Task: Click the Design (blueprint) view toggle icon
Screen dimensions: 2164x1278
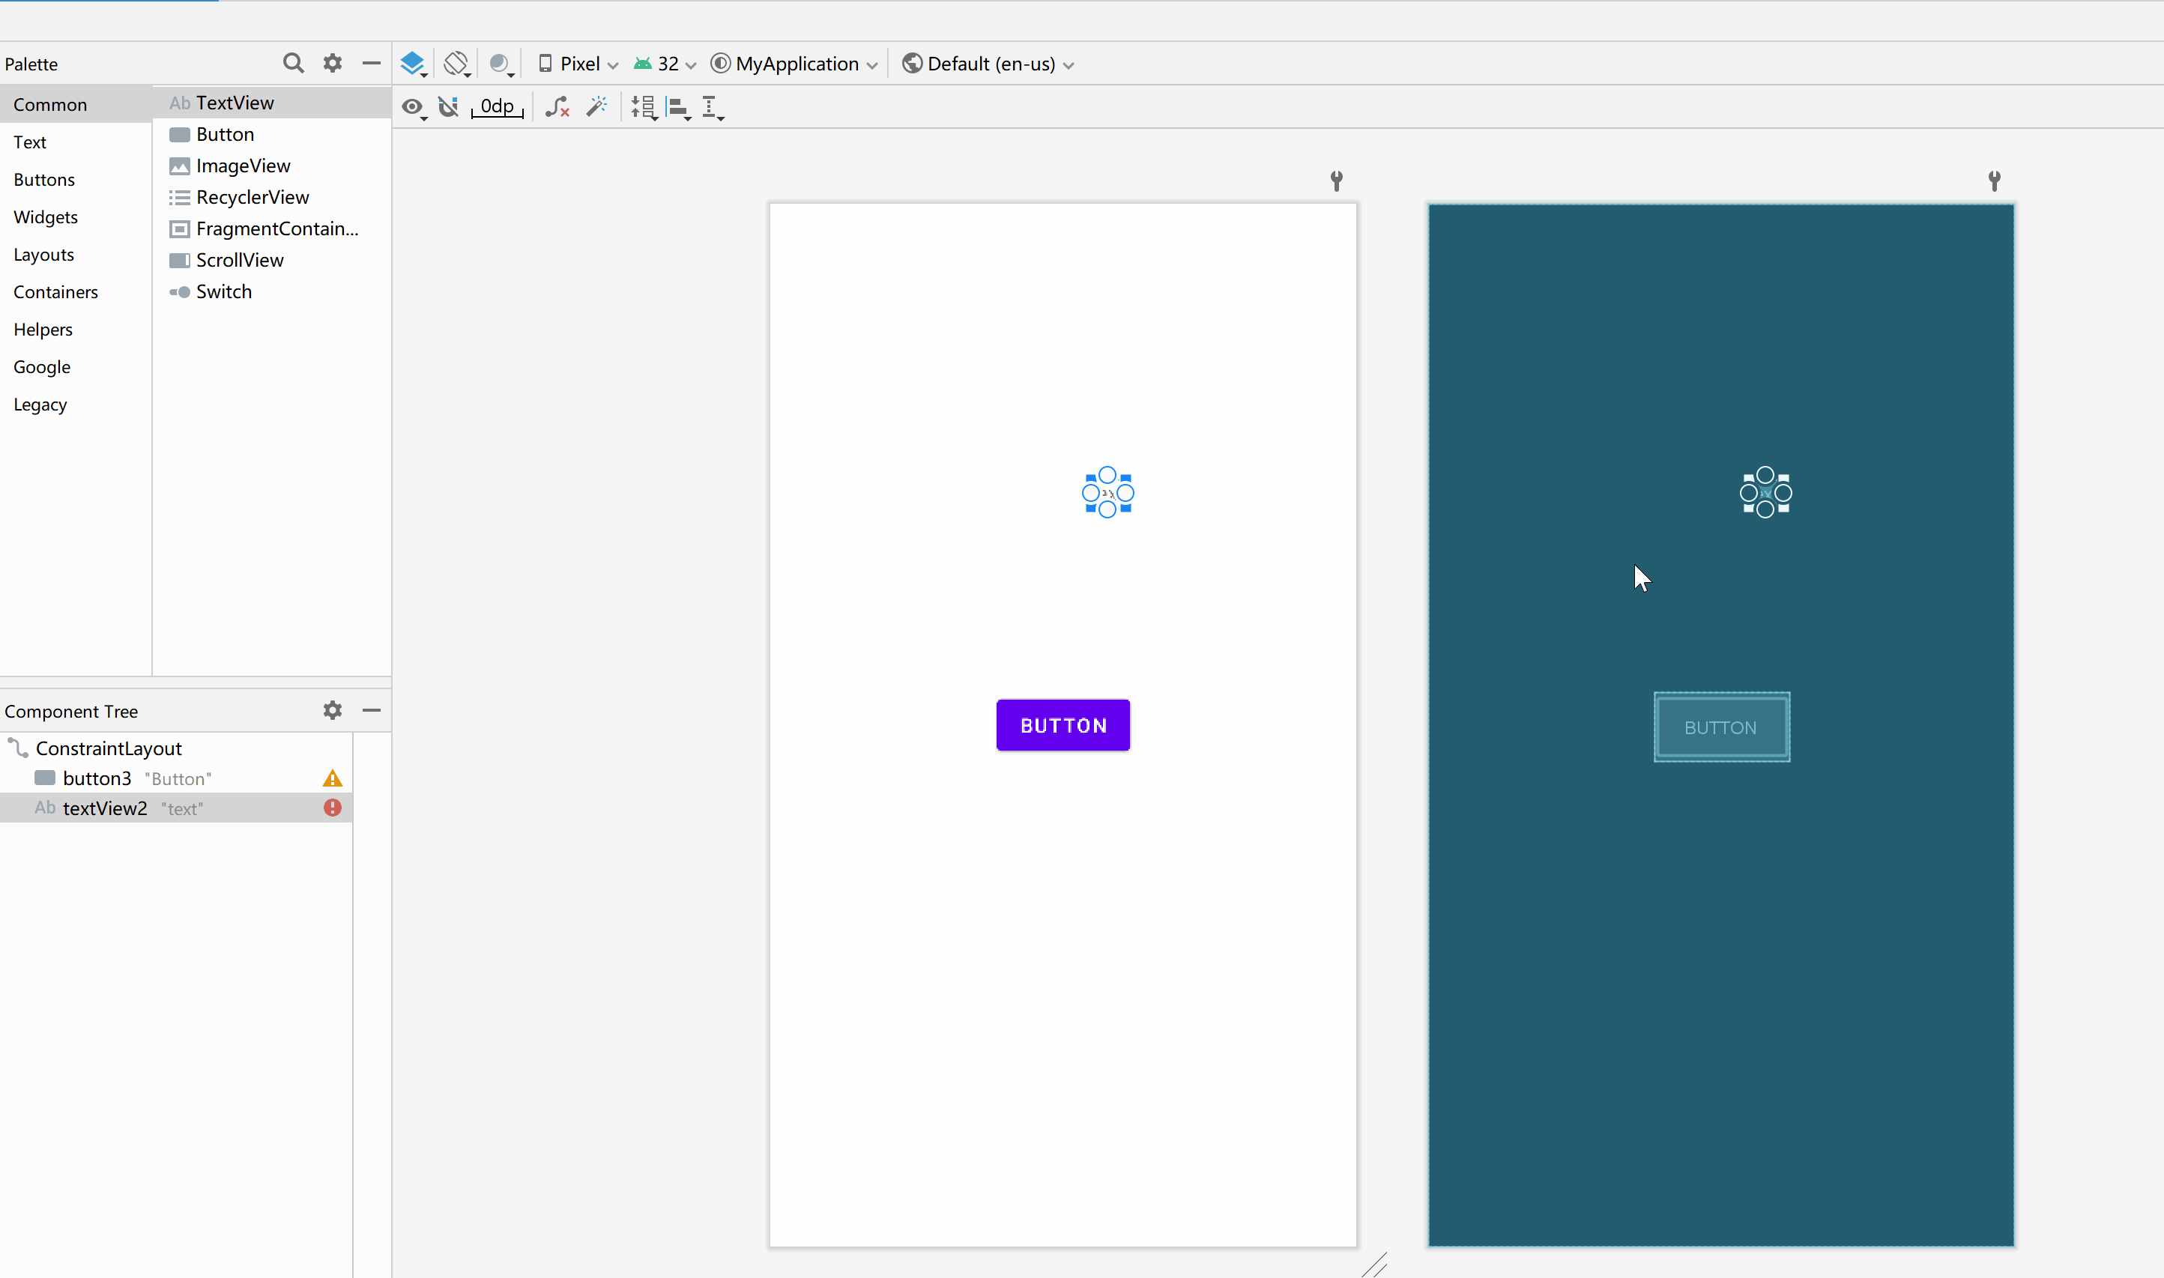Action: (415, 64)
